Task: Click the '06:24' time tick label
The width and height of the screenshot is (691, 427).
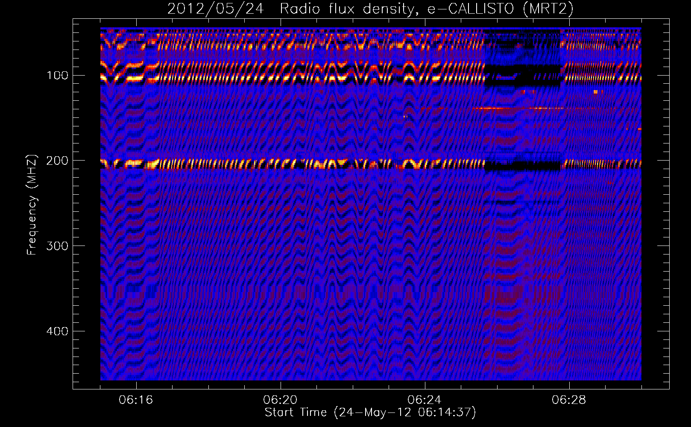Action: [424, 400]
